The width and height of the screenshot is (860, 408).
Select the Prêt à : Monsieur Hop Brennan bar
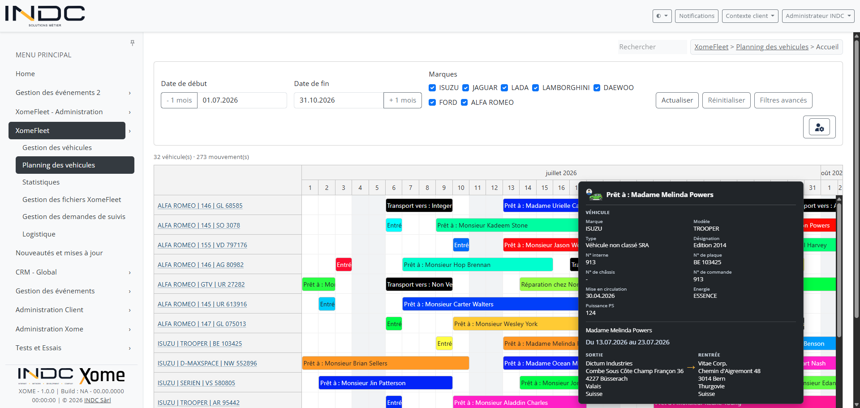tap(477, 265)
